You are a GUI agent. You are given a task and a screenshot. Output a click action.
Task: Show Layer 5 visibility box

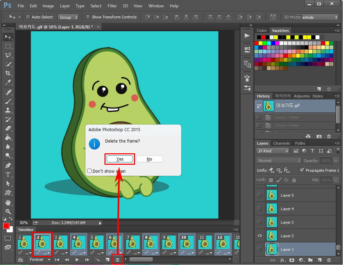point(260,195)
